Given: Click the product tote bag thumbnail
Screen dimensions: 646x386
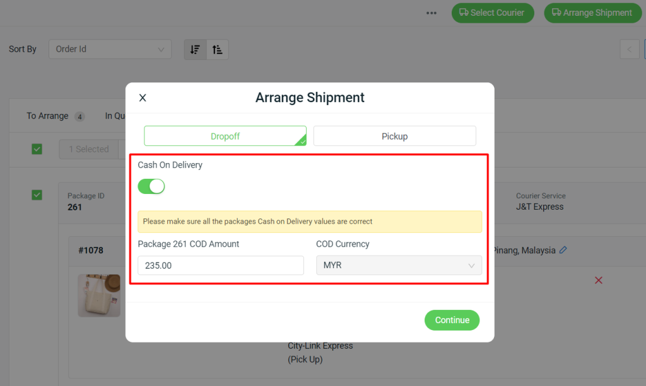Looking at the screenshot, I should coord(99,295).
